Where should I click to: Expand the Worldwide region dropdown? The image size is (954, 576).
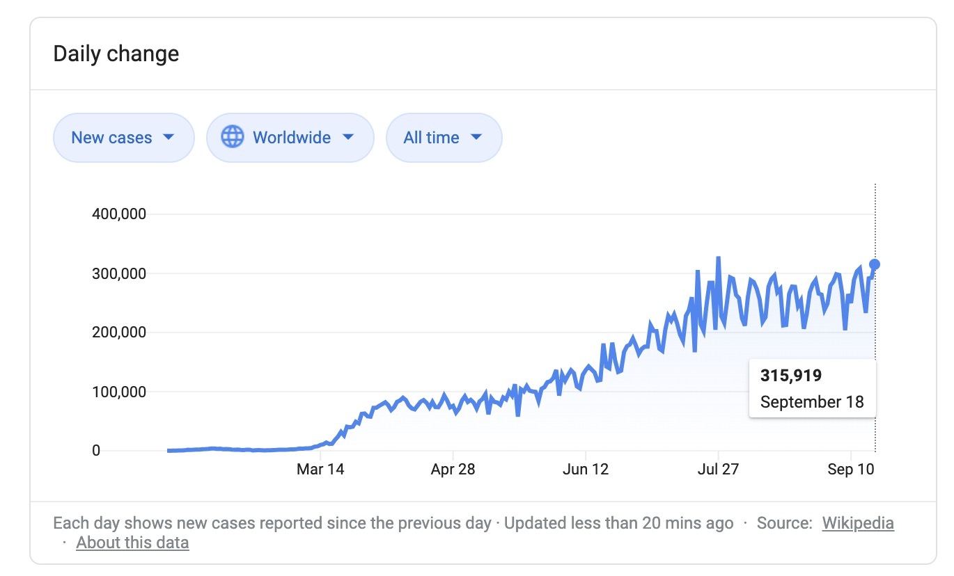tap(290, 138)
